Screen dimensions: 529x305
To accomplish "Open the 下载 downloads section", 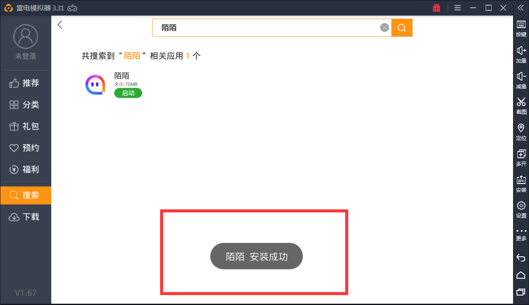I will pyautogui.click(x=25, y=217).
